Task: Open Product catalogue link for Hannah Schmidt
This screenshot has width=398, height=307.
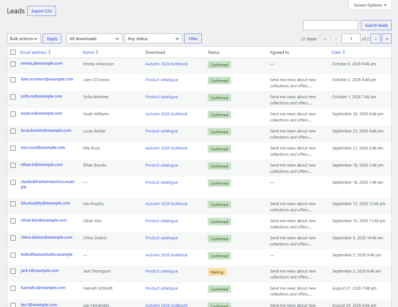Action: [162, 288]
